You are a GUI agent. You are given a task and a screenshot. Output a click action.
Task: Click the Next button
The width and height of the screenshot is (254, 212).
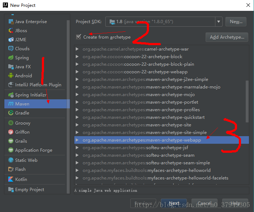[x=174, y=203]
